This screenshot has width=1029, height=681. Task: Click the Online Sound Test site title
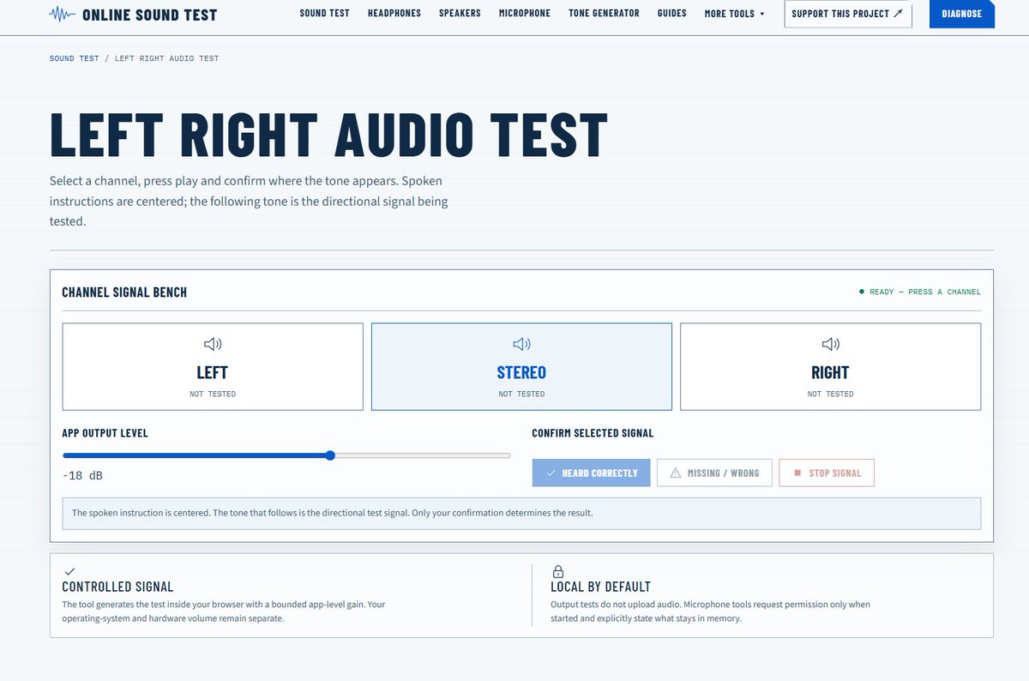[x=150, y=15]
